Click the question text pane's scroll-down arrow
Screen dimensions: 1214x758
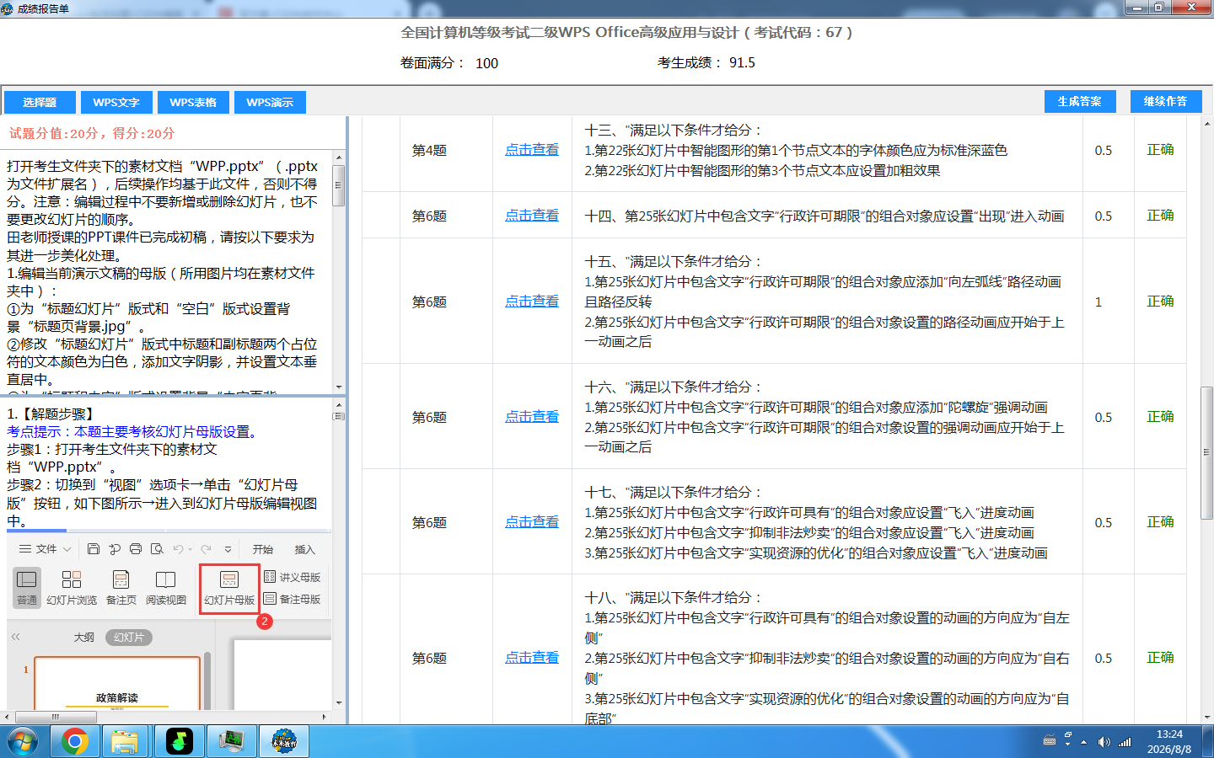coord(339,387)
